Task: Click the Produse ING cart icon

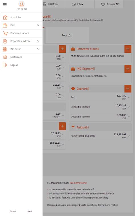Action: [103, 4]
